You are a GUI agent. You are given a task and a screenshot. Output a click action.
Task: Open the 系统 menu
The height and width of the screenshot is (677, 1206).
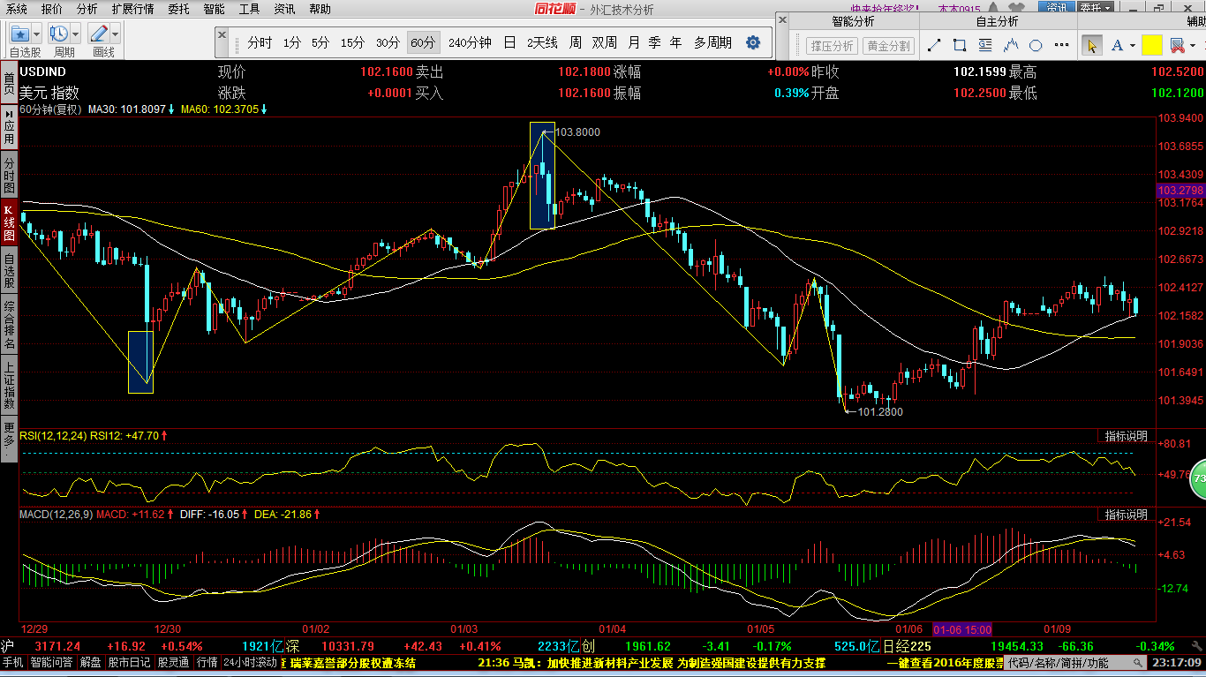click(x=15, y=9)
